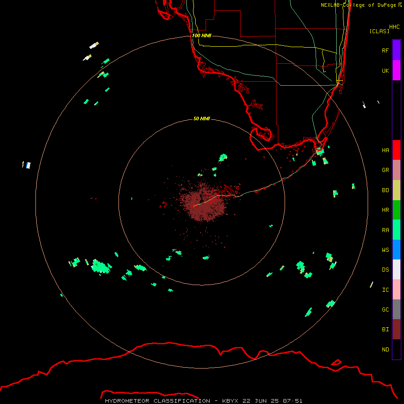Click the 100 NMI range ring label

(x=202, y=35)
